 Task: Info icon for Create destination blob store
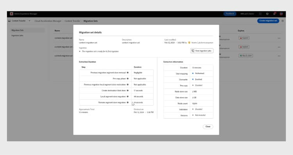coord(128,91)
